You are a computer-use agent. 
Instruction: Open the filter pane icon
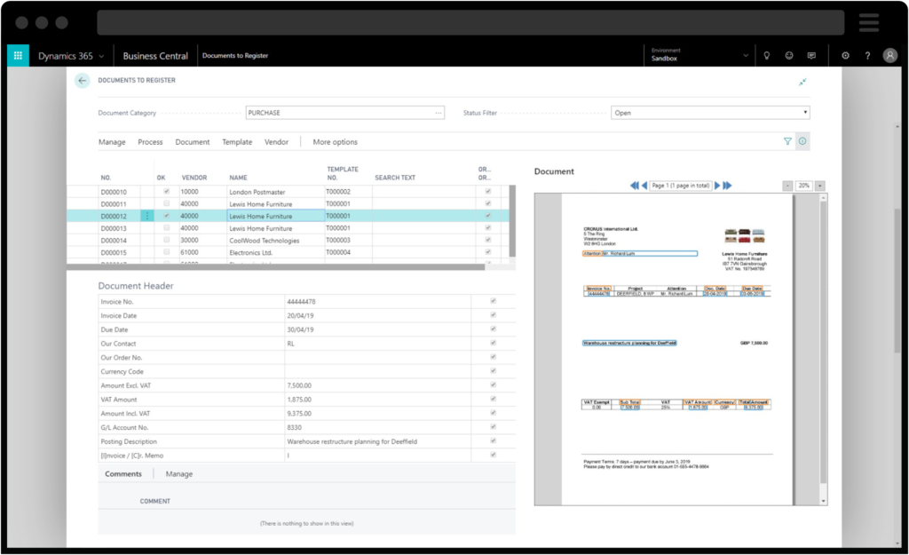pos(786,141)
